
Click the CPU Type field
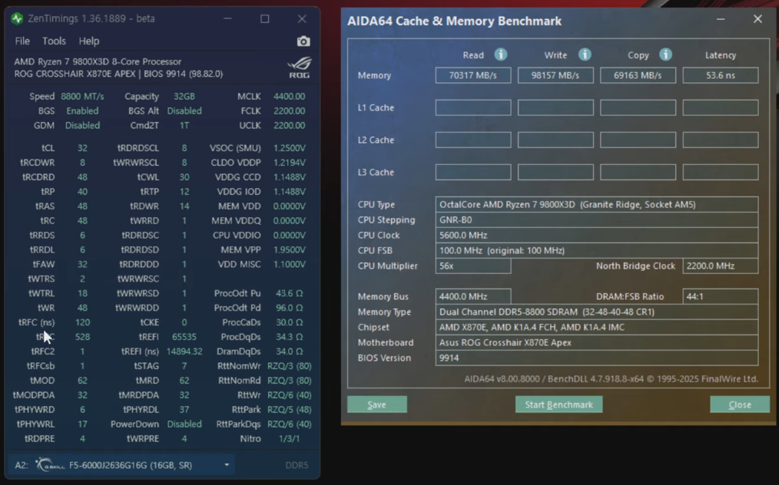tap(597, 205)
